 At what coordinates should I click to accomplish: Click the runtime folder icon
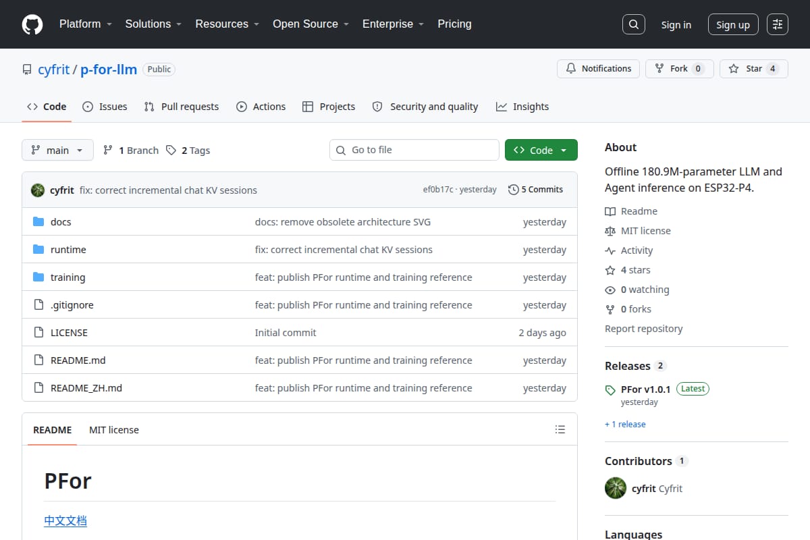point(38,250)
